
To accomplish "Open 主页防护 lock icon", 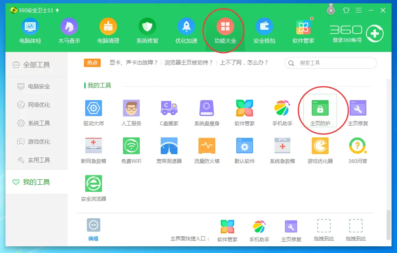I will [x=320, y=108].
